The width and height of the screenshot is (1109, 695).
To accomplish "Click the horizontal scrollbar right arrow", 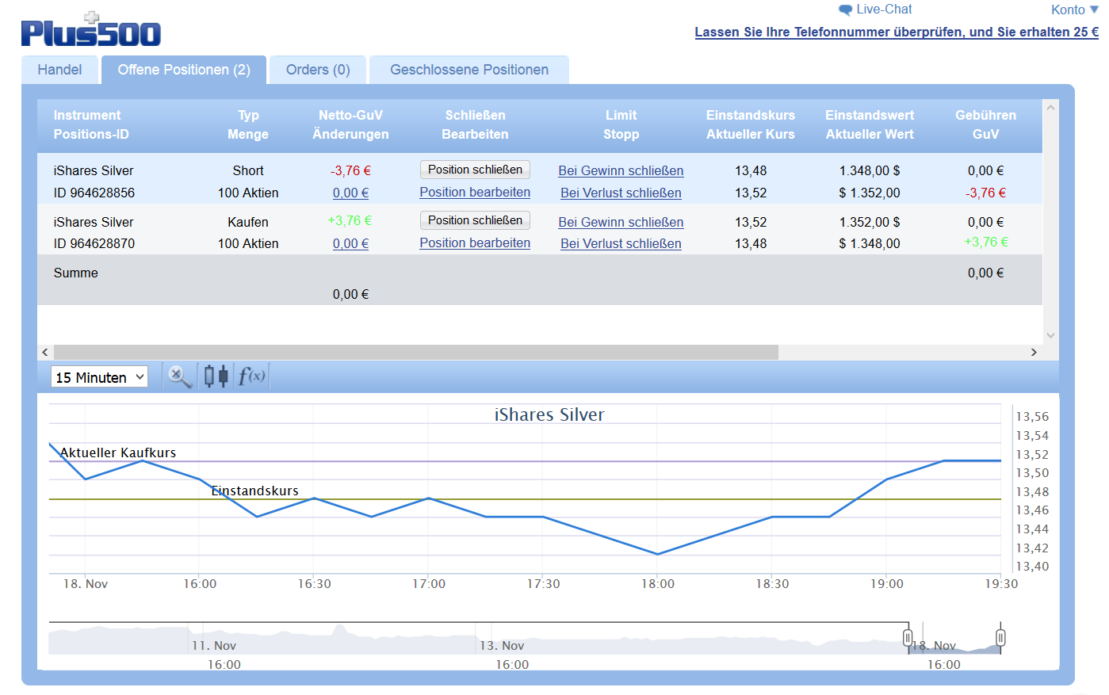I will (1034, 352).
